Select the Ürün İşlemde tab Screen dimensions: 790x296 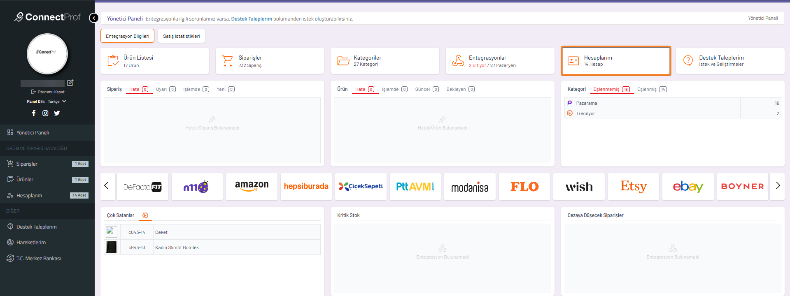395,89
